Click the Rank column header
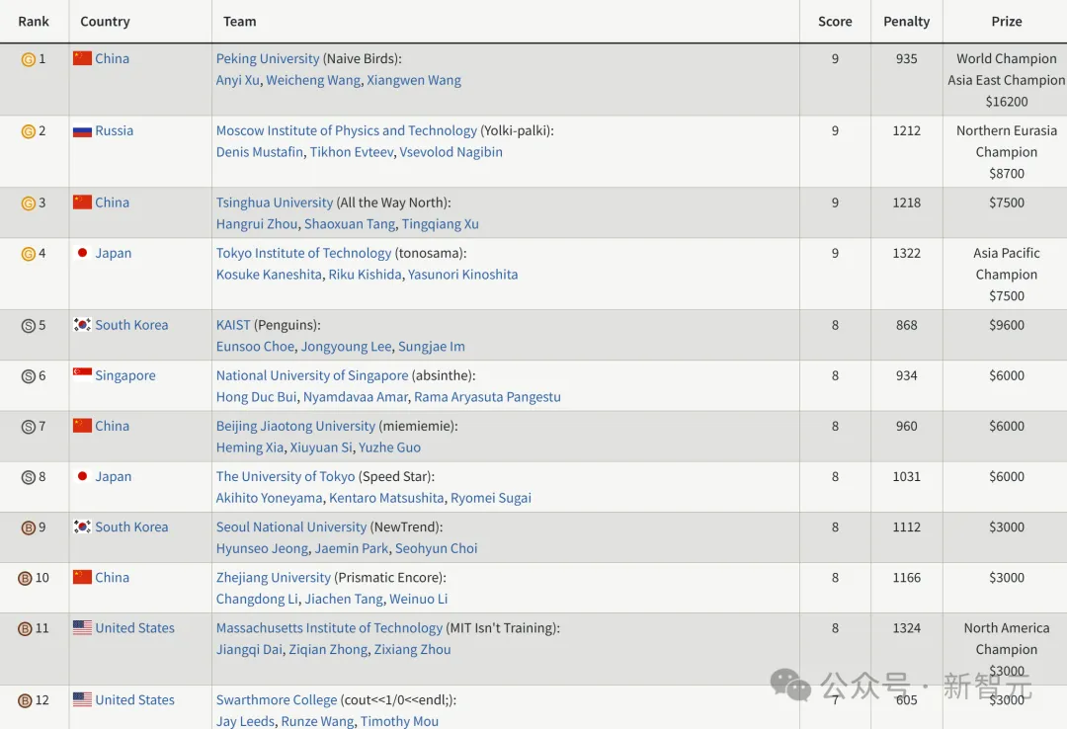The height and width of the screenshot is (729, 1067). coord(34,21)
